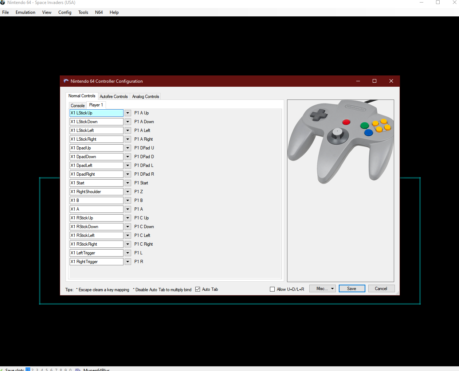459x371 pixels.
Task: Enable the Allow U+D/L+R checkbox
Action: (272, 289)
